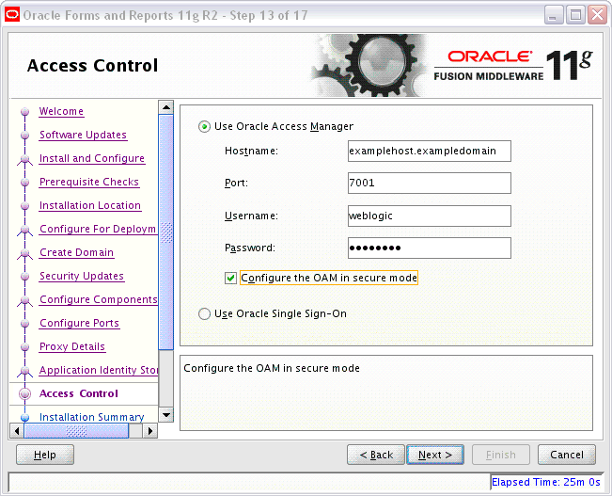612x496 pixels.
Task: Go to Configure For Deployment step
Action: [99, 229]
